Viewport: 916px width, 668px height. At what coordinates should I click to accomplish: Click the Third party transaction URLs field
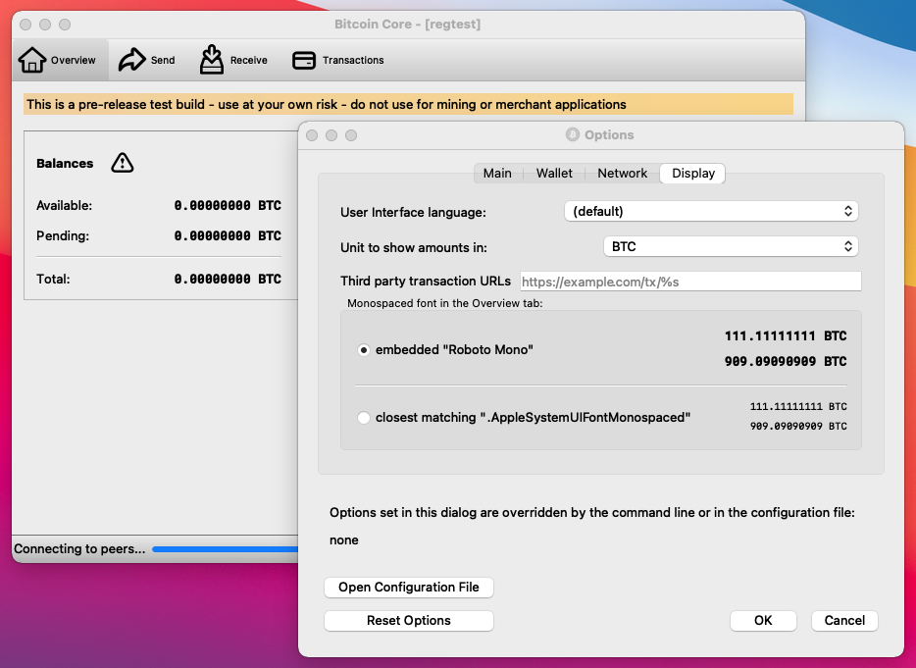(690, 282)
